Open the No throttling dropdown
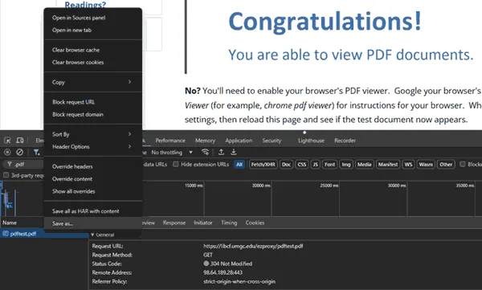The image size is (482, 290). 172,152
